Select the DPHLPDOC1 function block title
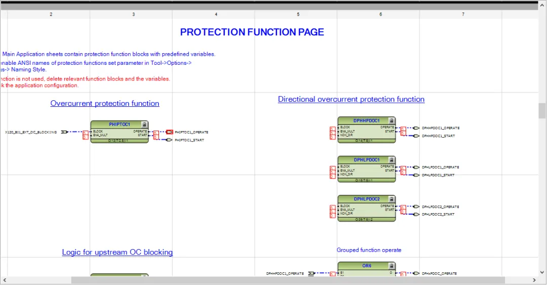Screen dimensions: 547x285 (x=367, y=160)
